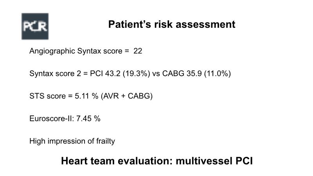Click the word "frailty"
Viewport: 313px width, 176px height.
click(105, 141)
